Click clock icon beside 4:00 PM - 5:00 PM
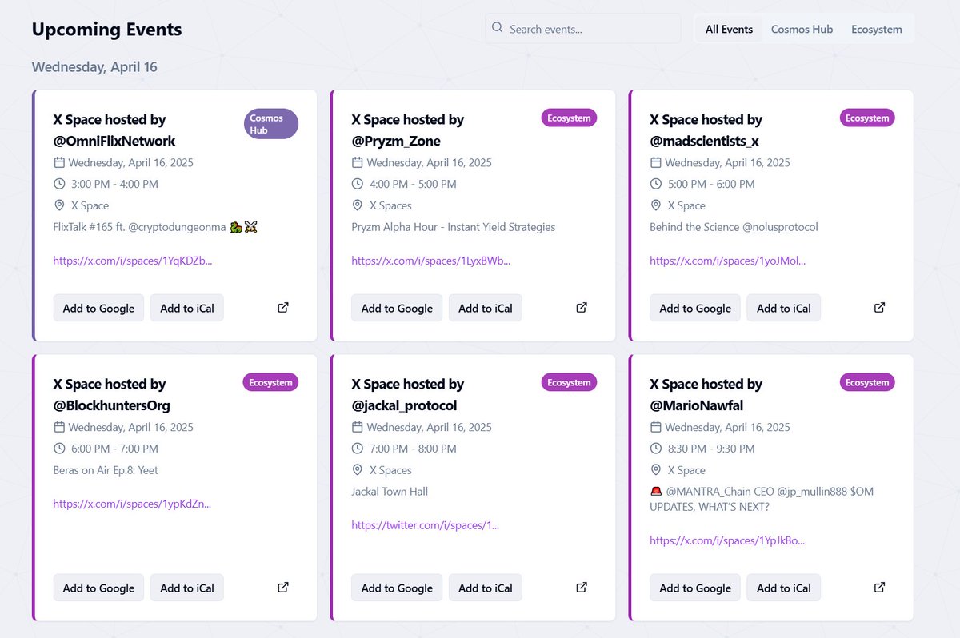Screen dimensions: 960x638 (358, 184)
